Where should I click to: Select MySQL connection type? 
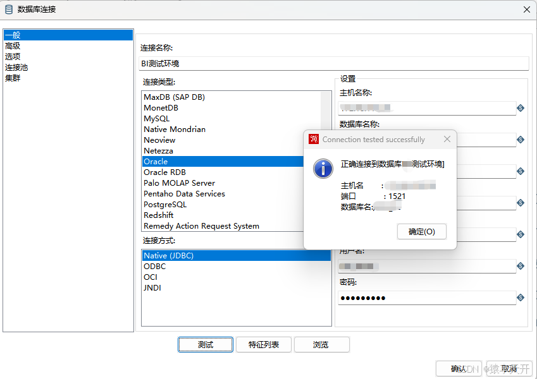231,119
